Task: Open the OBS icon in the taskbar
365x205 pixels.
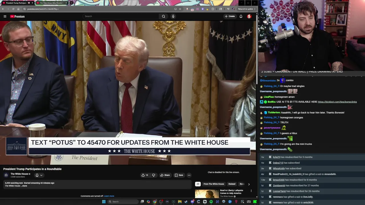Action: pos(161,202)
